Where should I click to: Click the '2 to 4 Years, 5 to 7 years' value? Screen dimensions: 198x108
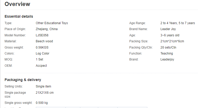coord(177,23)
